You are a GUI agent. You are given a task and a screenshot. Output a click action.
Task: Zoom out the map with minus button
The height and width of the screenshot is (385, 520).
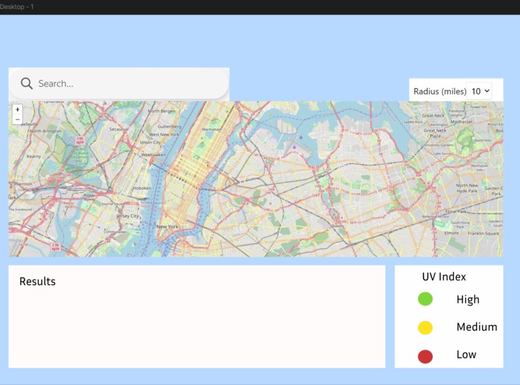pos(17,119)
